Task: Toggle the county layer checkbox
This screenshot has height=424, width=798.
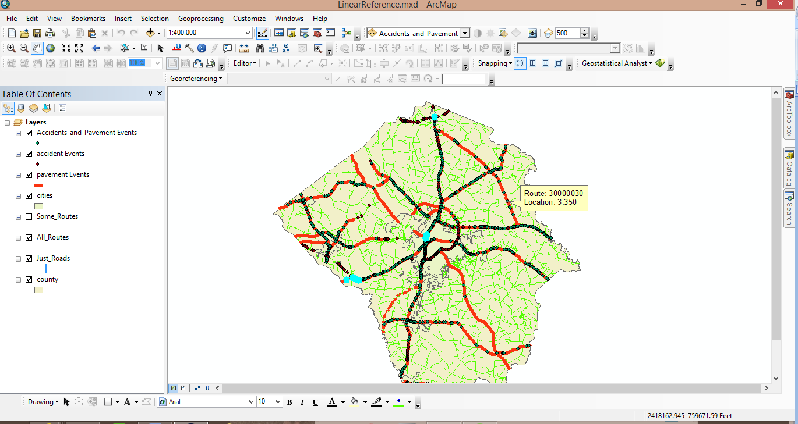Action: 29,279
